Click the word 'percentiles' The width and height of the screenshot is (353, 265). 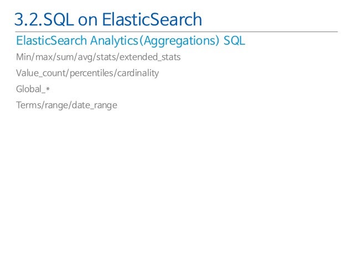pyautogui.click(x=89, y=73)
